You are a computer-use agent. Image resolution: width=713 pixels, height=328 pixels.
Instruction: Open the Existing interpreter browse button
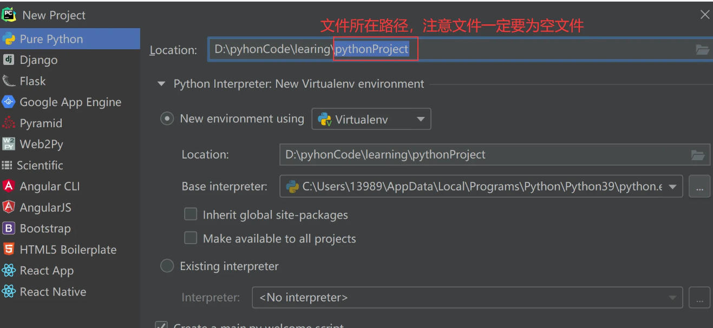[699, 297]
